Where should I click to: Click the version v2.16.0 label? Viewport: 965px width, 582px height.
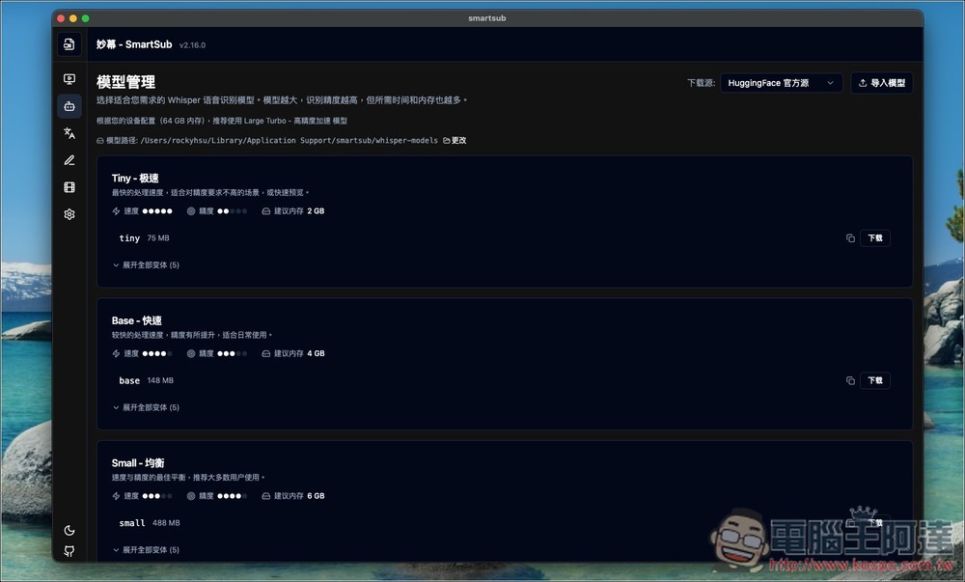coord(192,45)
